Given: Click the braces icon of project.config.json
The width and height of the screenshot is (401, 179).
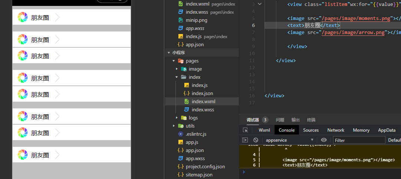Looking at the screenshot, I should point(181,167).
